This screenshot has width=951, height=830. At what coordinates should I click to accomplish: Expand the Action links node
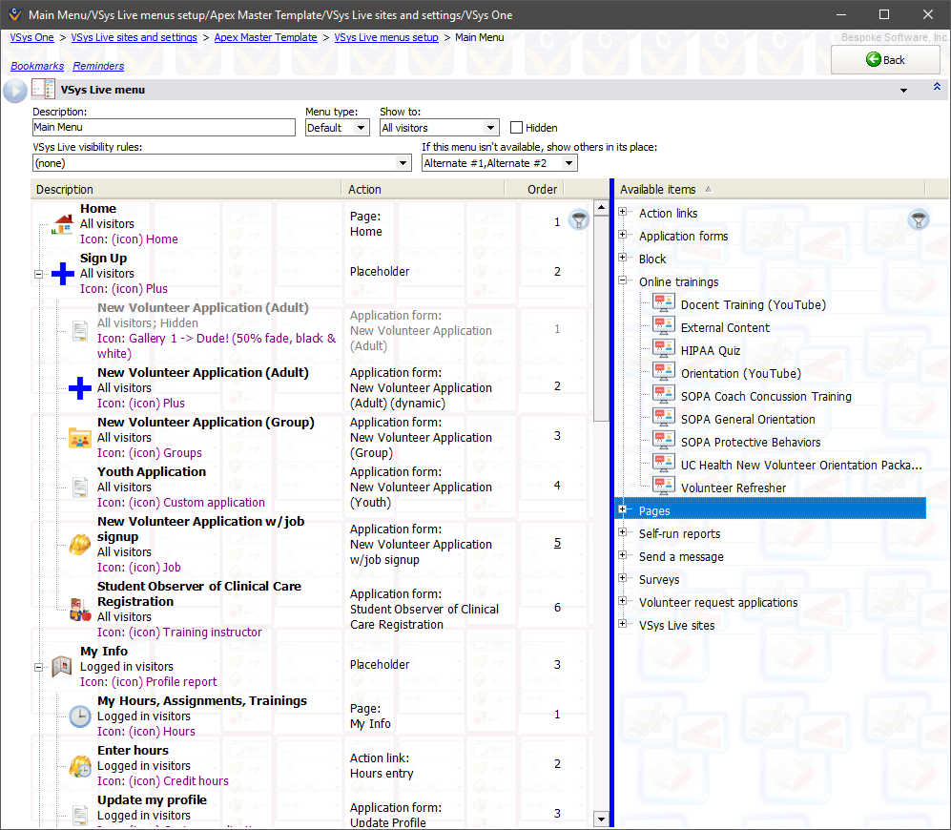[623, 213]
